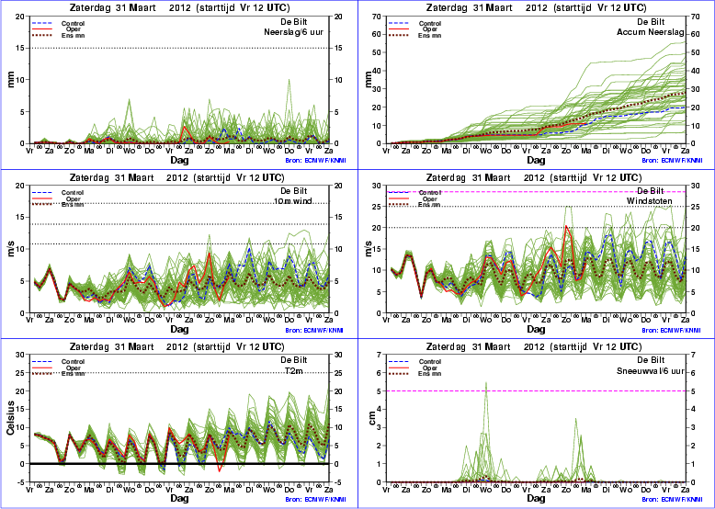The width and height of the screenshot is (715, 509).
Task: Click 'Dag' axis label under Neerslag/6 uur chart
Action: point(179,161)
